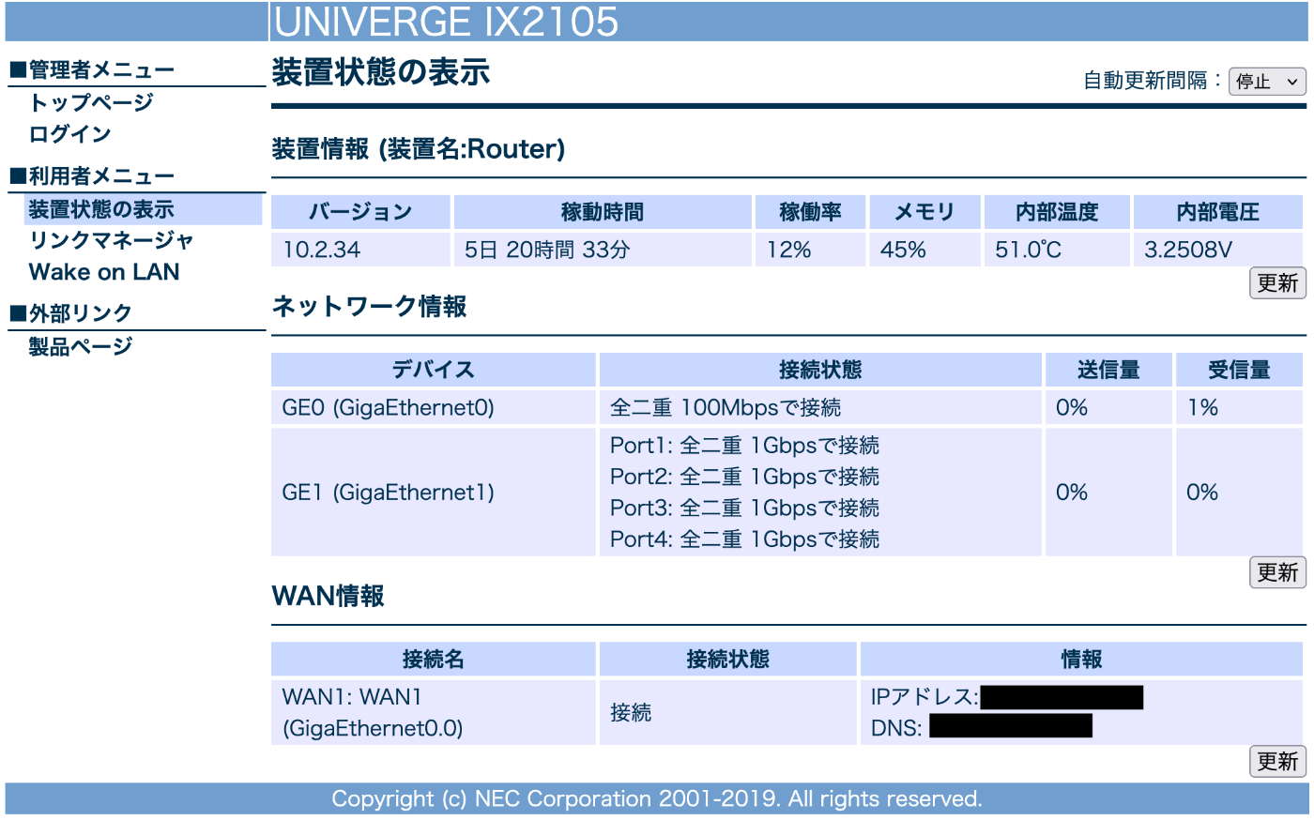The height and width of the screenshot is (820, 1314).
Task: Click the WAN情報 heading
Action: coord(328,597)
